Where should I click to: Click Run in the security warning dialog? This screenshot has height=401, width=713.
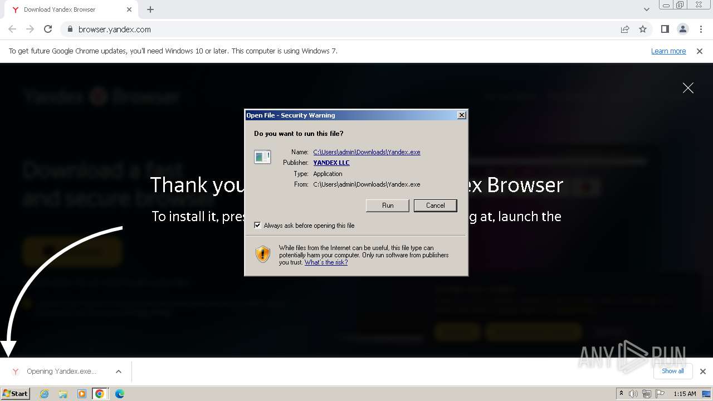pyautogui.click(x=388, y=206)
